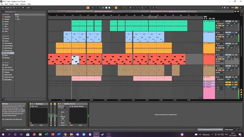Click the browser search field
The width and height of the screenshot is (244, 137).
(x=25, y=12)
